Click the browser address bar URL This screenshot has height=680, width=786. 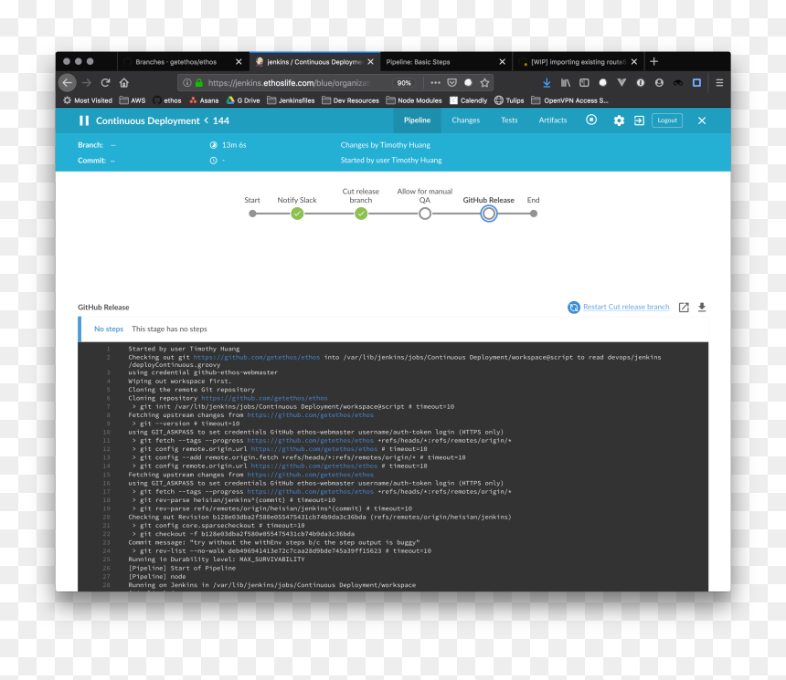click(288, 83)
